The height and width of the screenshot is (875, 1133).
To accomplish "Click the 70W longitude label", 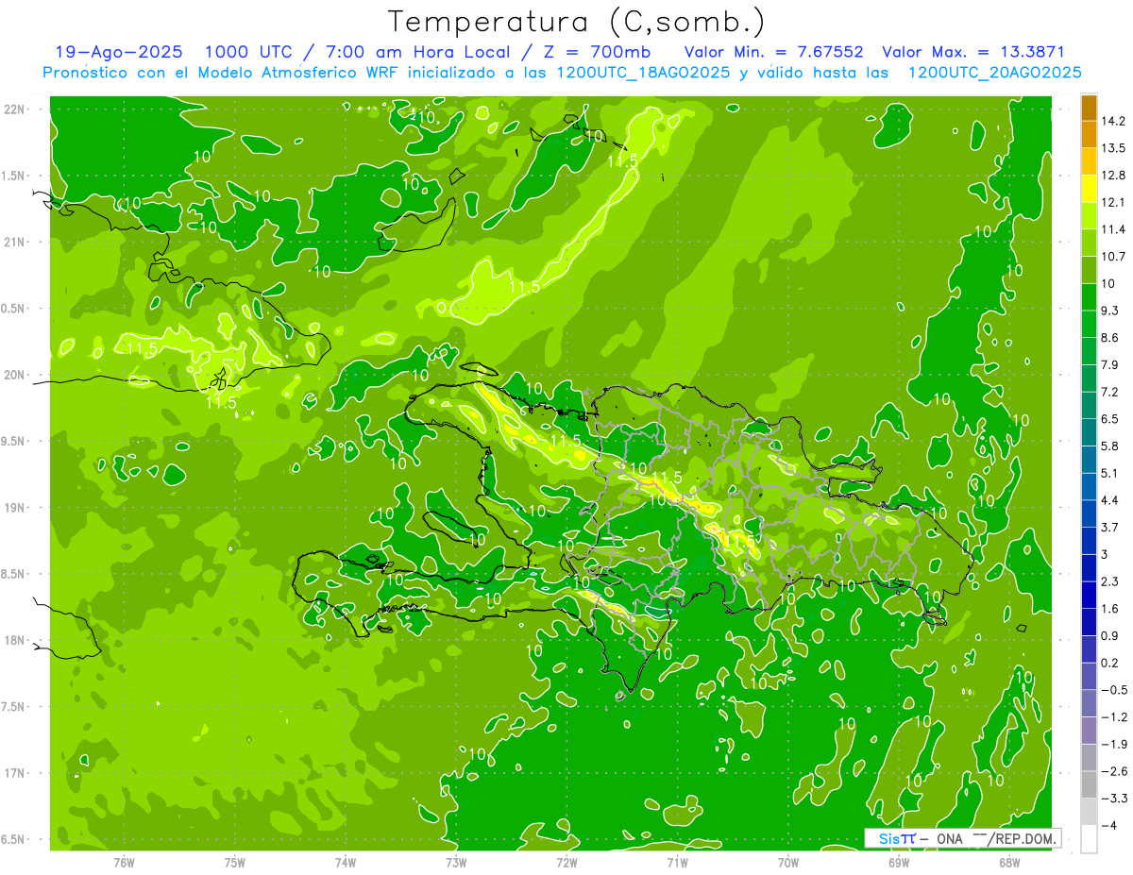I will coord(787,863).
